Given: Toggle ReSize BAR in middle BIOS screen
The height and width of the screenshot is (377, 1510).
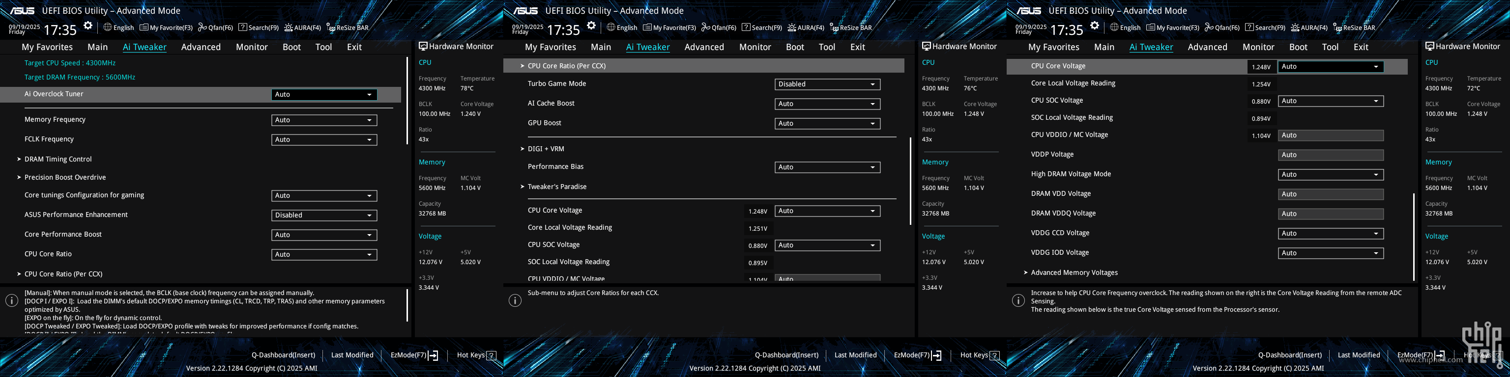Looking at the screenshot, I should [850, 27].
